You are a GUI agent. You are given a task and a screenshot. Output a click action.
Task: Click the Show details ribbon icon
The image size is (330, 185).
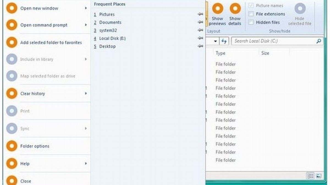[x=235, y=9]
